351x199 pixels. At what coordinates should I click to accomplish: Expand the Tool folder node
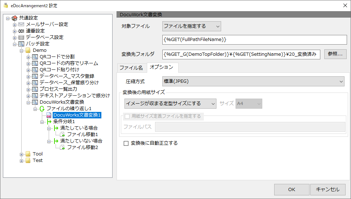(x=21, y=154)
